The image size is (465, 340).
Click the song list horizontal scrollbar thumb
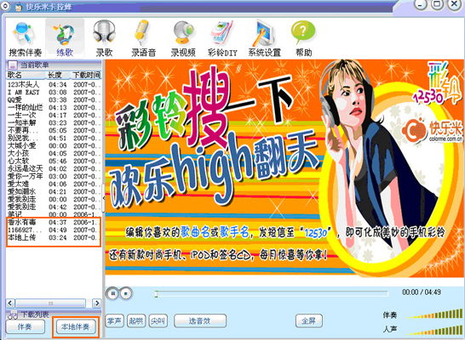tap(50, 303)
